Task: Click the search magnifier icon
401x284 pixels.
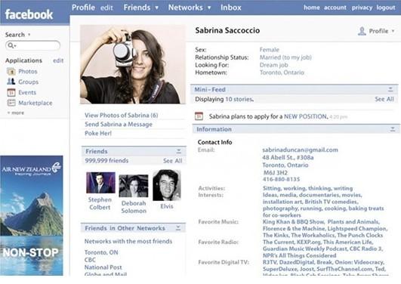Action: (11, 45)
